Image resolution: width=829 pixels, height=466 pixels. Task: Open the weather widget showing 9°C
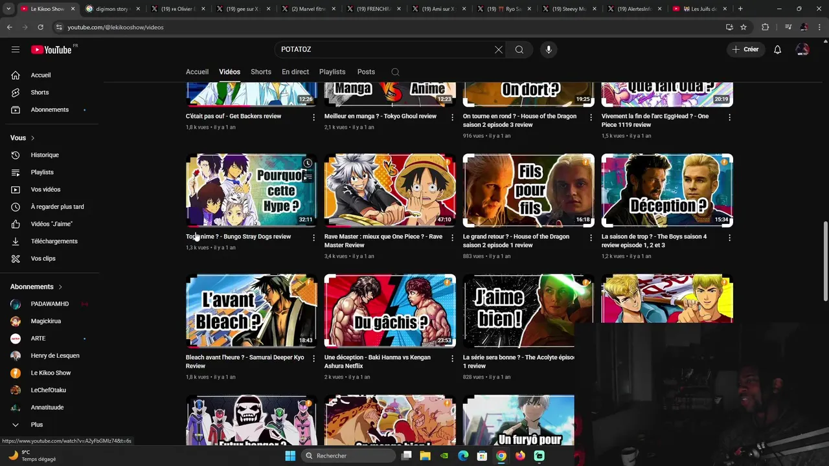32,456
